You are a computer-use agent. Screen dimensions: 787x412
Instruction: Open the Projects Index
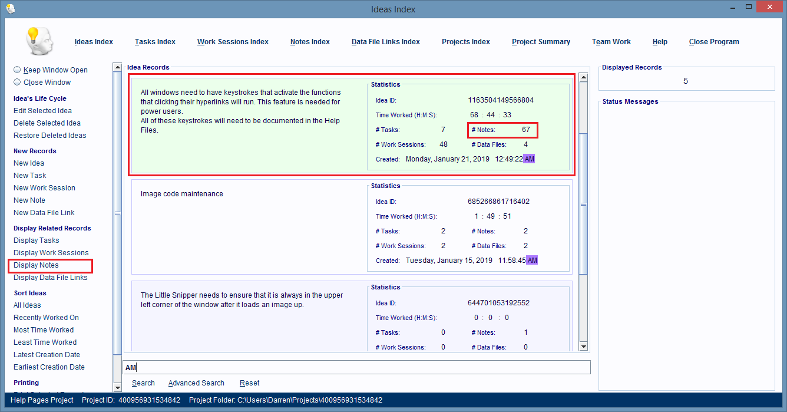click(466, 42)
